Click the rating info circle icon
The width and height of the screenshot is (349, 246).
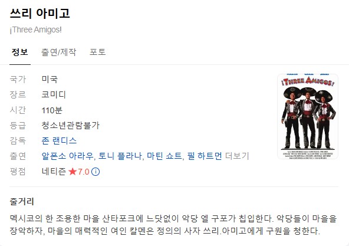point(96,172)
